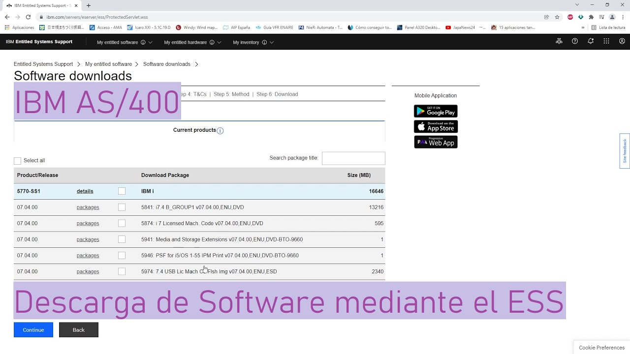Screen dimensions: 630x354
Task: Open a new browser tab with plus
Action: [89, 5]
